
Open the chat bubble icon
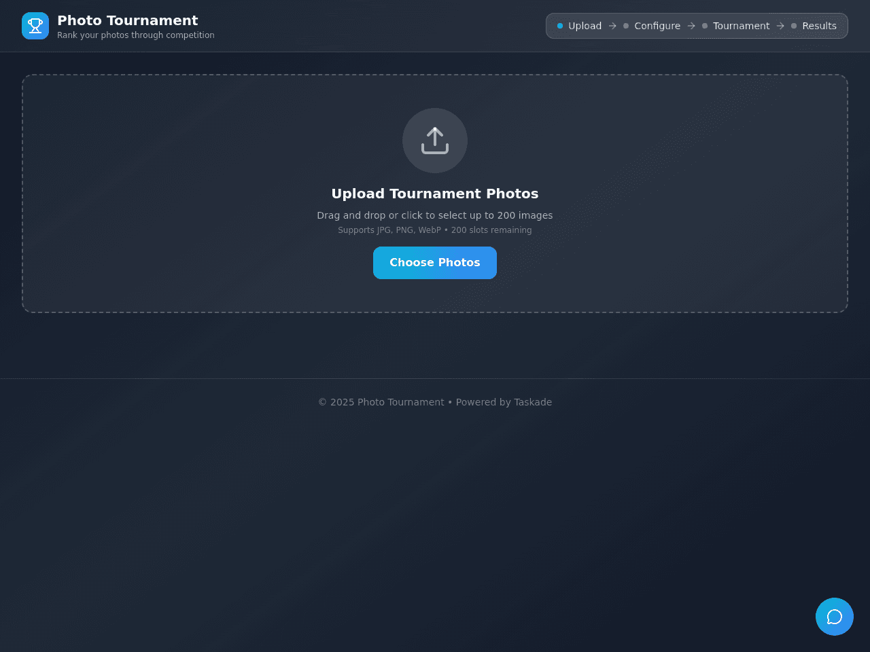coord(835,617)
